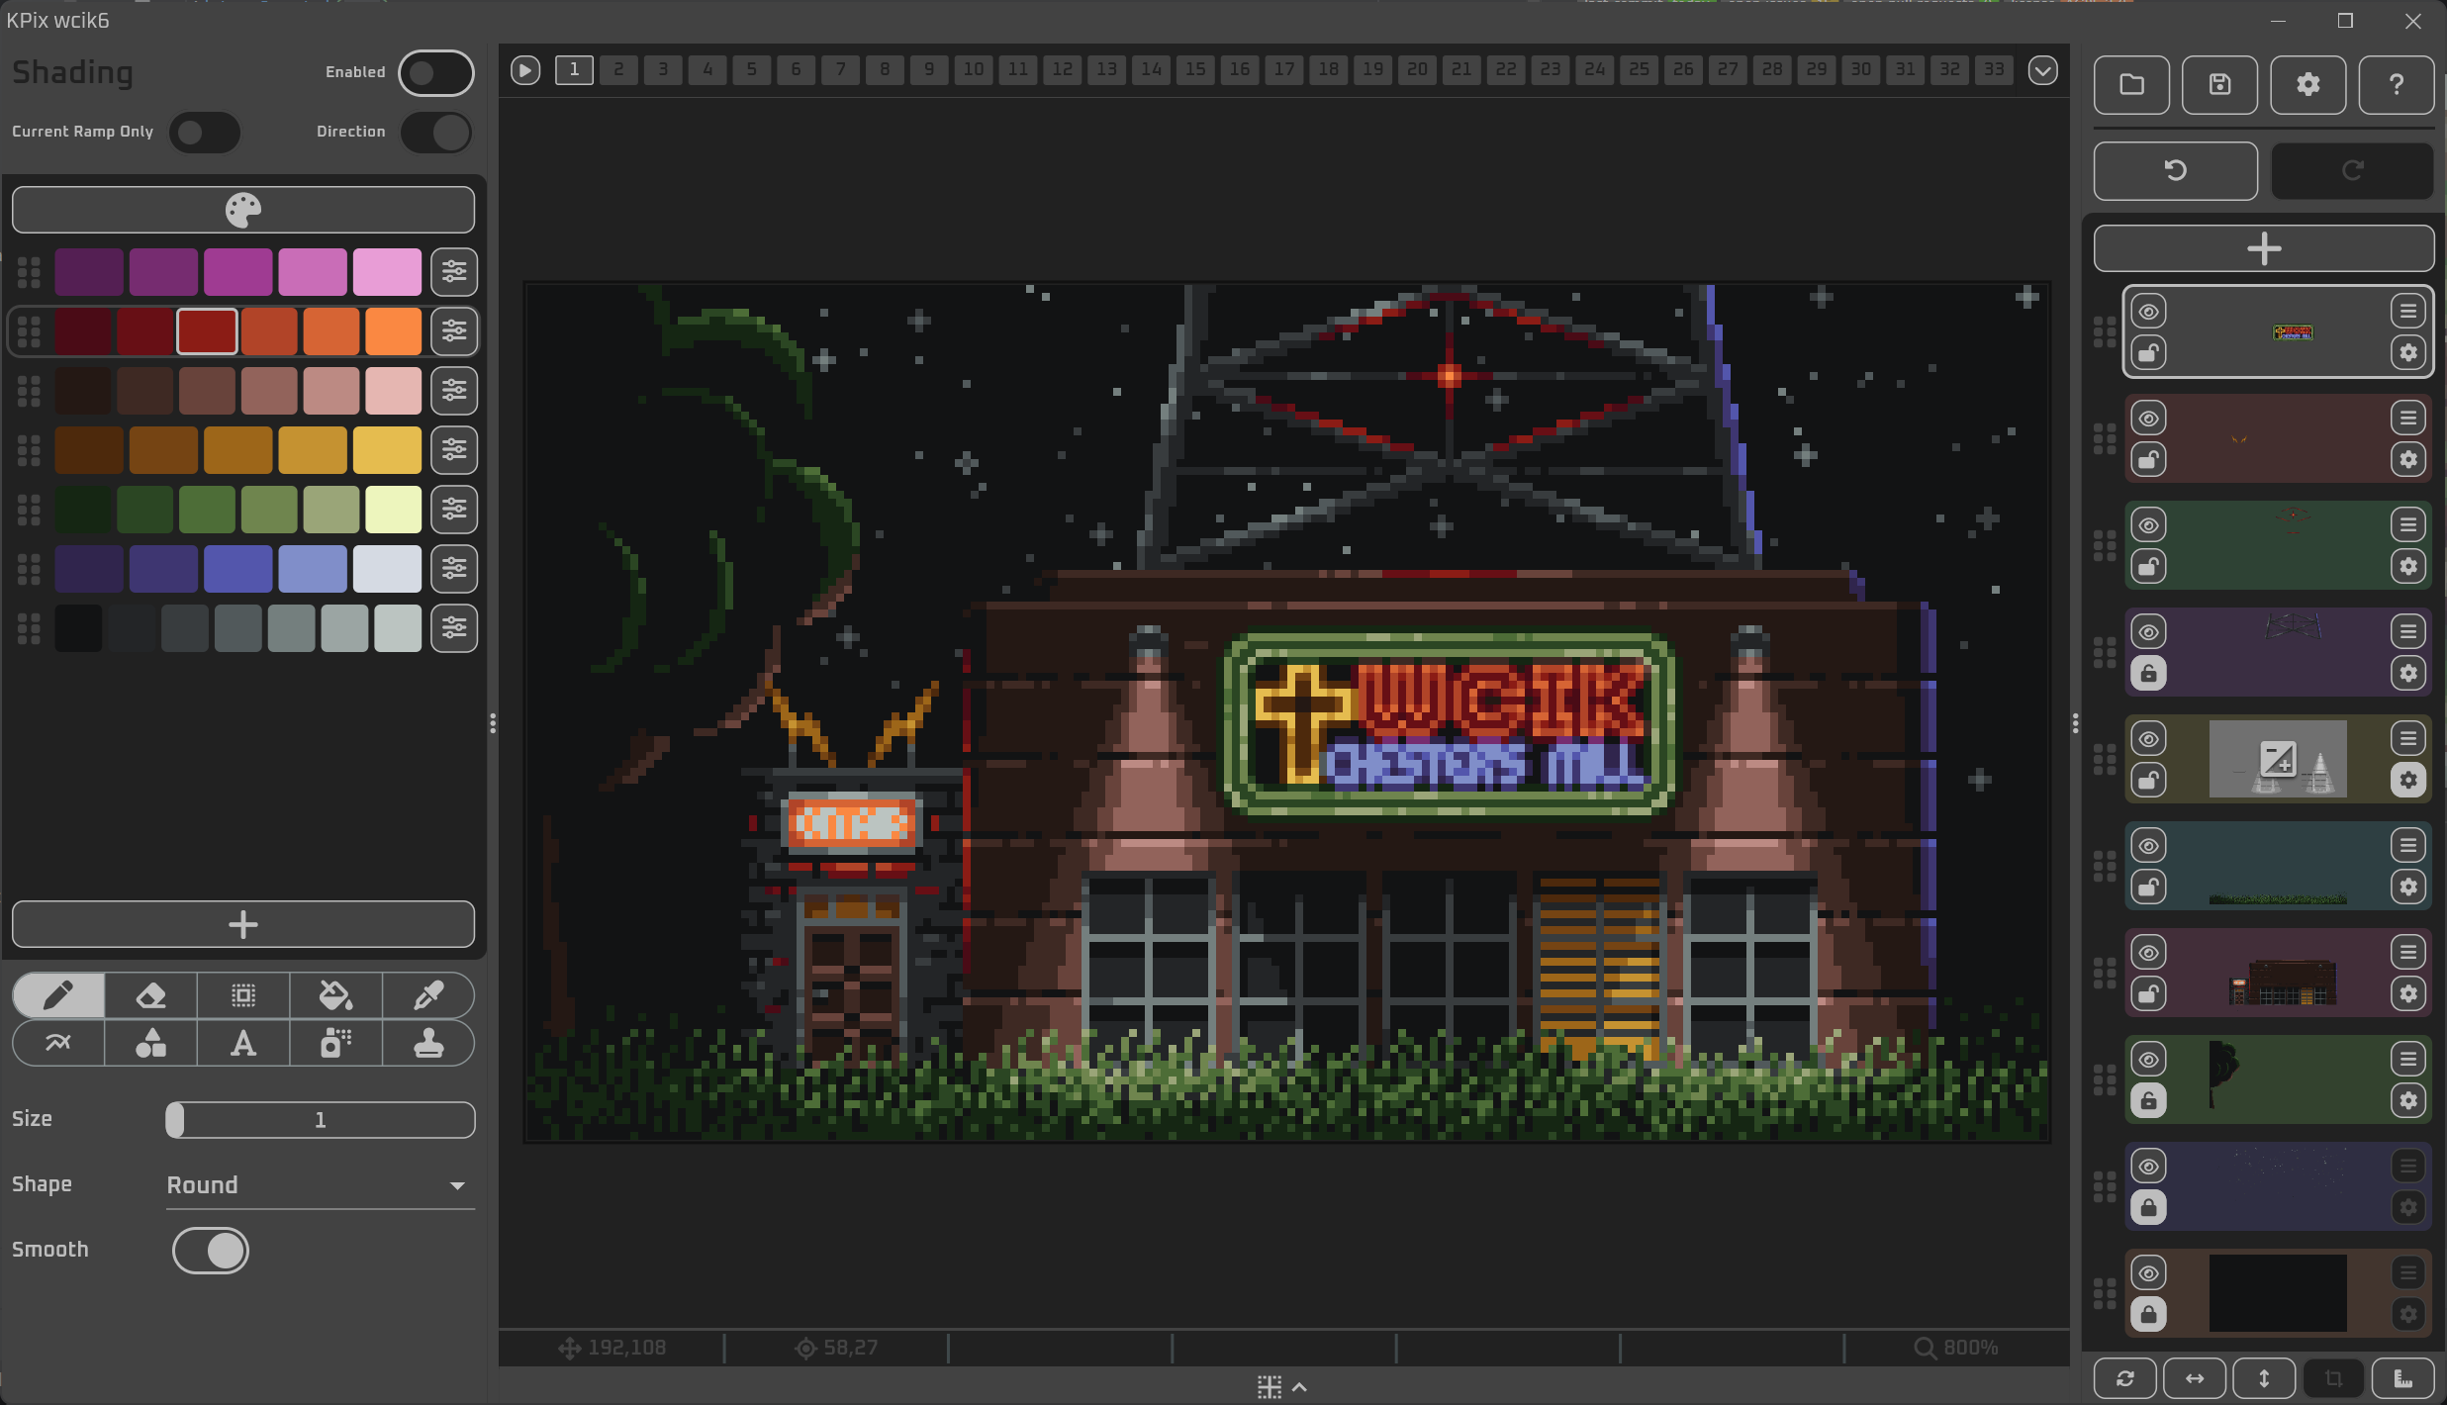Hide the topmost layer with eye icon
This screenshot has height=1405, width=2447.
pyautogui.click(x=2148, y=312)
